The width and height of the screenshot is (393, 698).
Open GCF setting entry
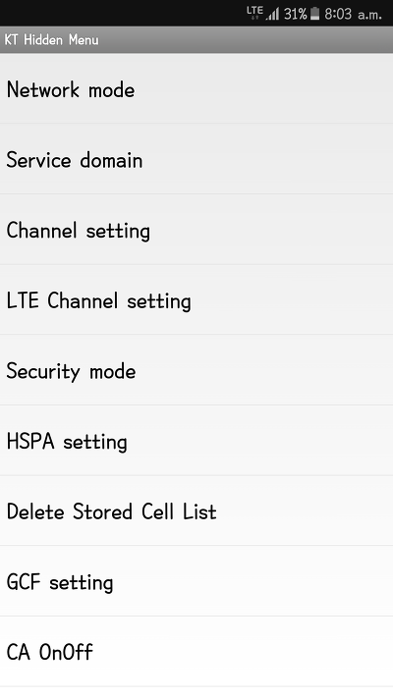pyautogui.click(x=196, y=581)
